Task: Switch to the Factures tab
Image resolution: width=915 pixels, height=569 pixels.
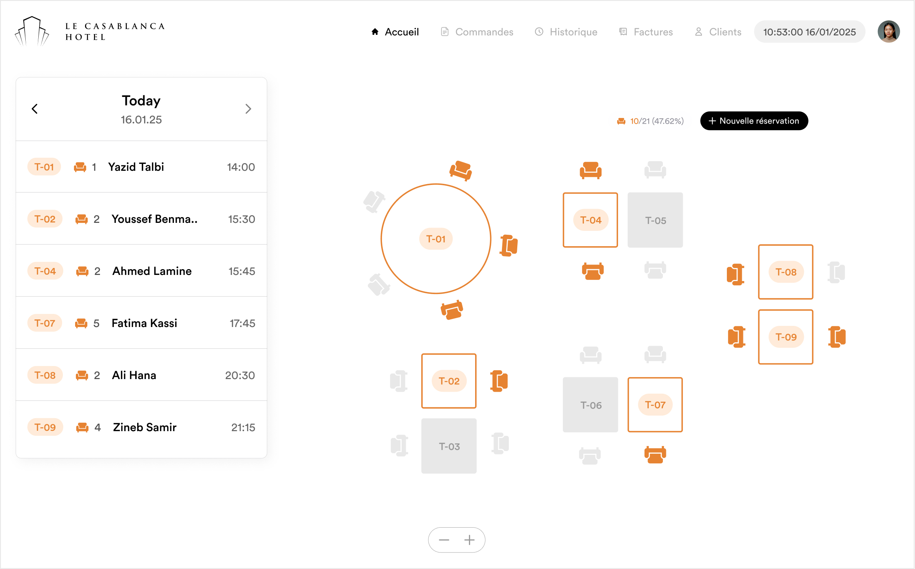Action: click(x=646, y=32)
